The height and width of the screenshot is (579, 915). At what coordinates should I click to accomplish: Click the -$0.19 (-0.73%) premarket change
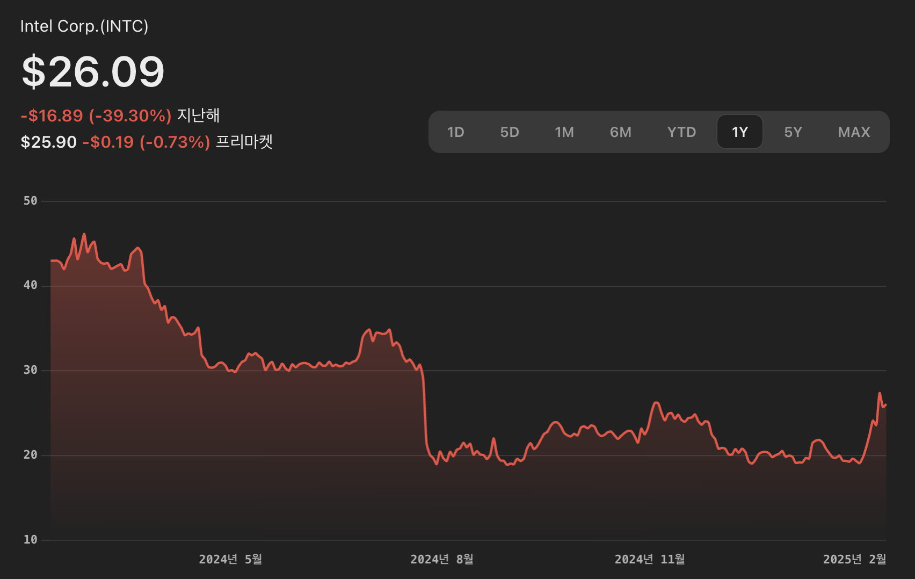(x=146, y=142)
